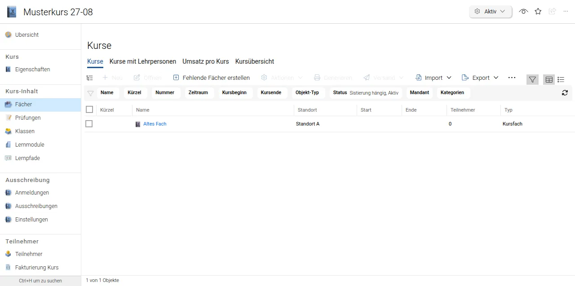Click the Ctrl+H search field
575x286 pixels.
(x=40, y=281)
